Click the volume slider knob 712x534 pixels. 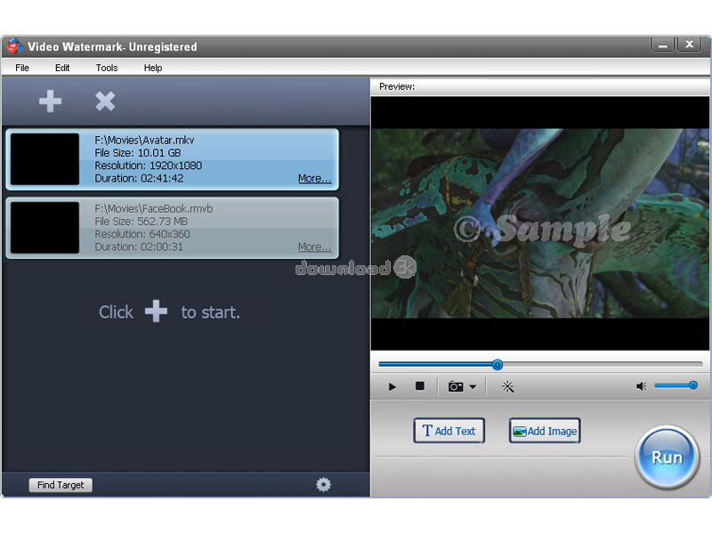pyautogui.click(x=693, y=385)
